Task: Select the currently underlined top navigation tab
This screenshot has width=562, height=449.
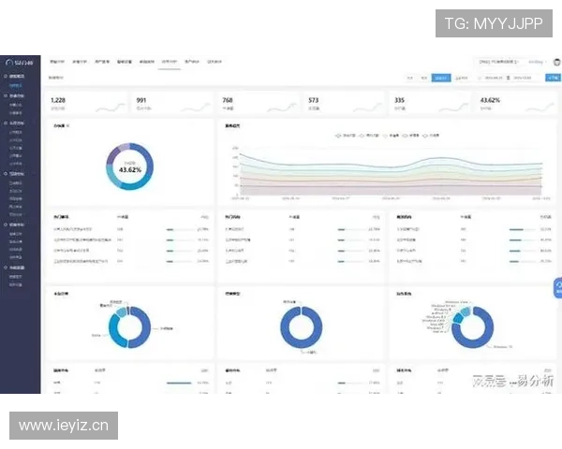Action: click(x=170, y=62)
